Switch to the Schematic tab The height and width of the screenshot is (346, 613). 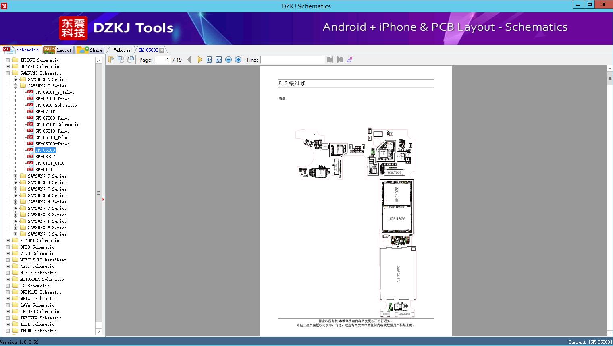21,50
